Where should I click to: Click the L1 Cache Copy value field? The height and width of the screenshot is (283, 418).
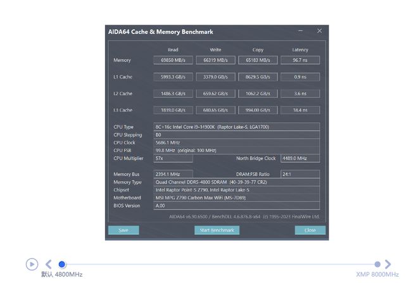258,77
